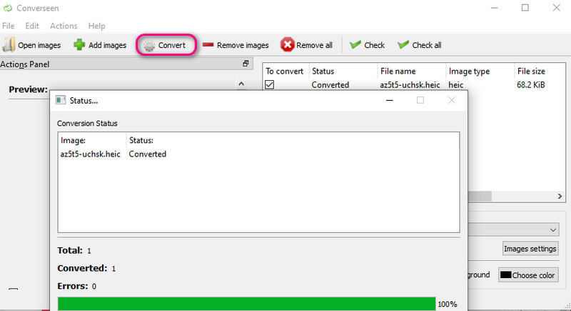Collapse the Preview section using up chevron

[241, 84]
